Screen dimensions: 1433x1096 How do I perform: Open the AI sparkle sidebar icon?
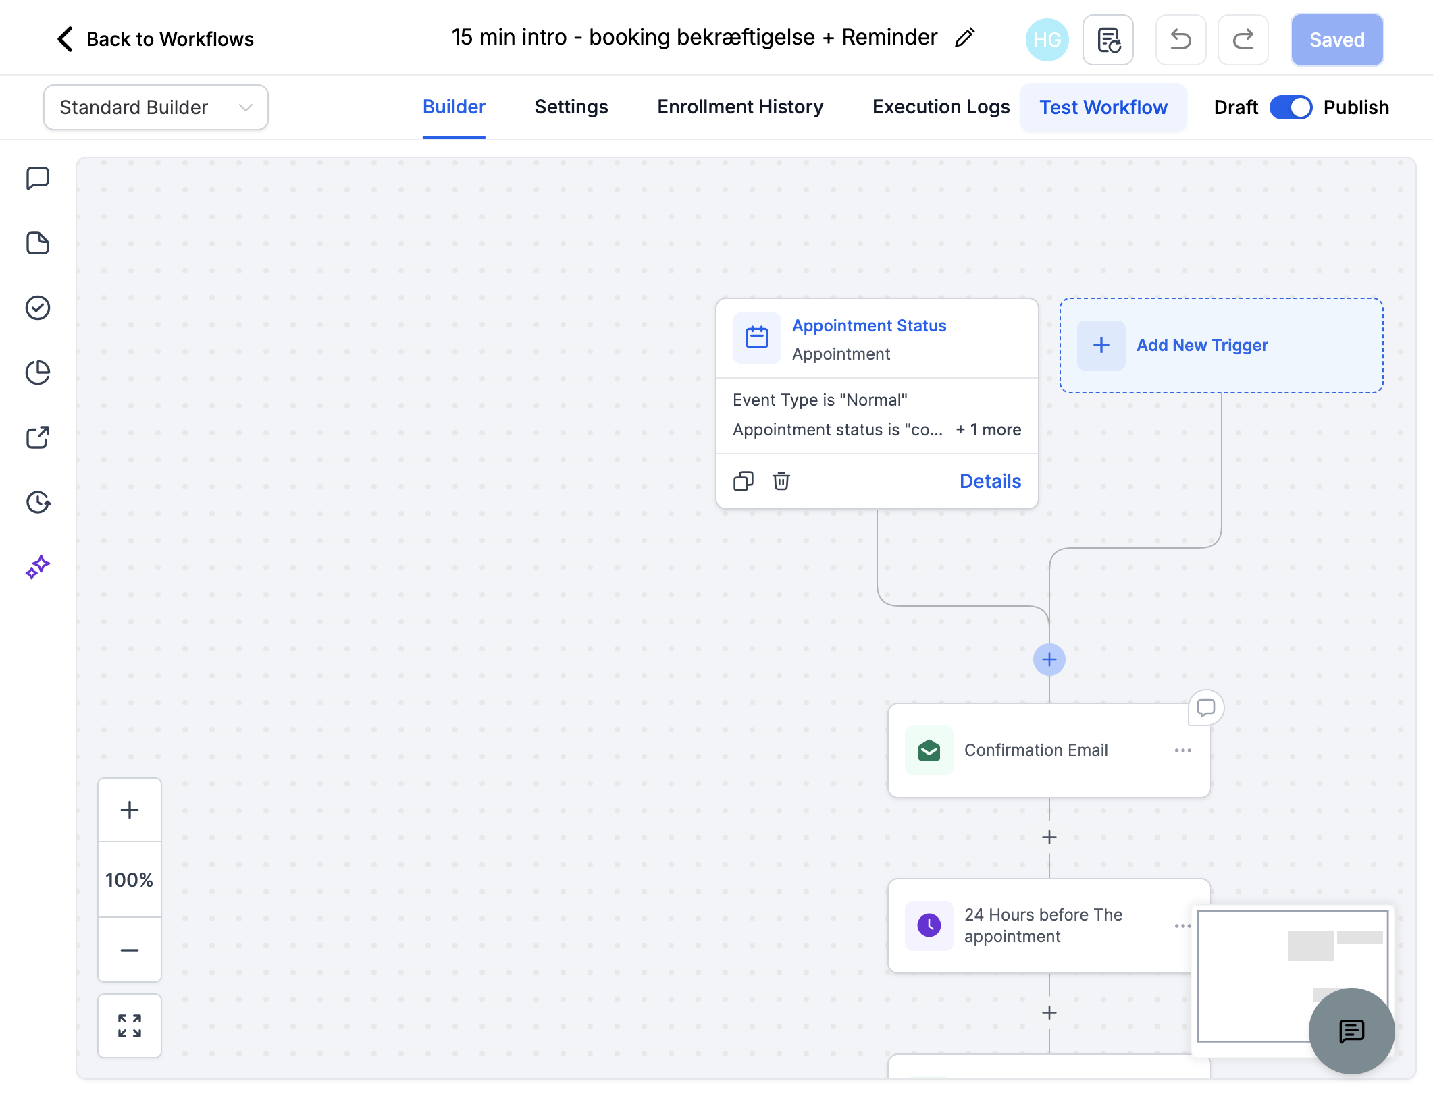(x=38, y=567)
